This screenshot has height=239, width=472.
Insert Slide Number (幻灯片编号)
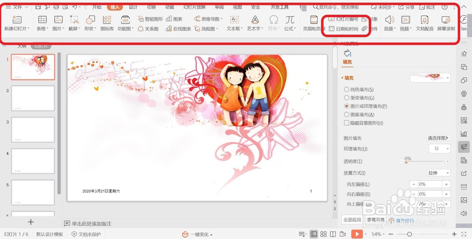pyautogui.click(x=343, y=19)
